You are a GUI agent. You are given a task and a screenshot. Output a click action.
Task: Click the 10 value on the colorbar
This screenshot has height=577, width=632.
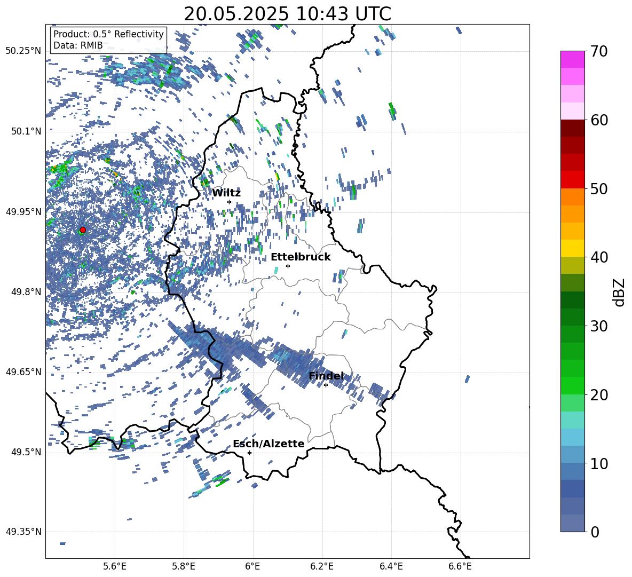tap(599, 463)
